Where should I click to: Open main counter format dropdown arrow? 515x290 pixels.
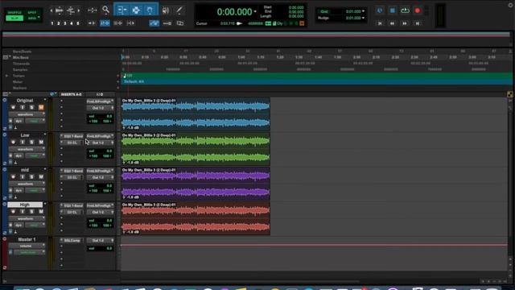coord(255,12)
